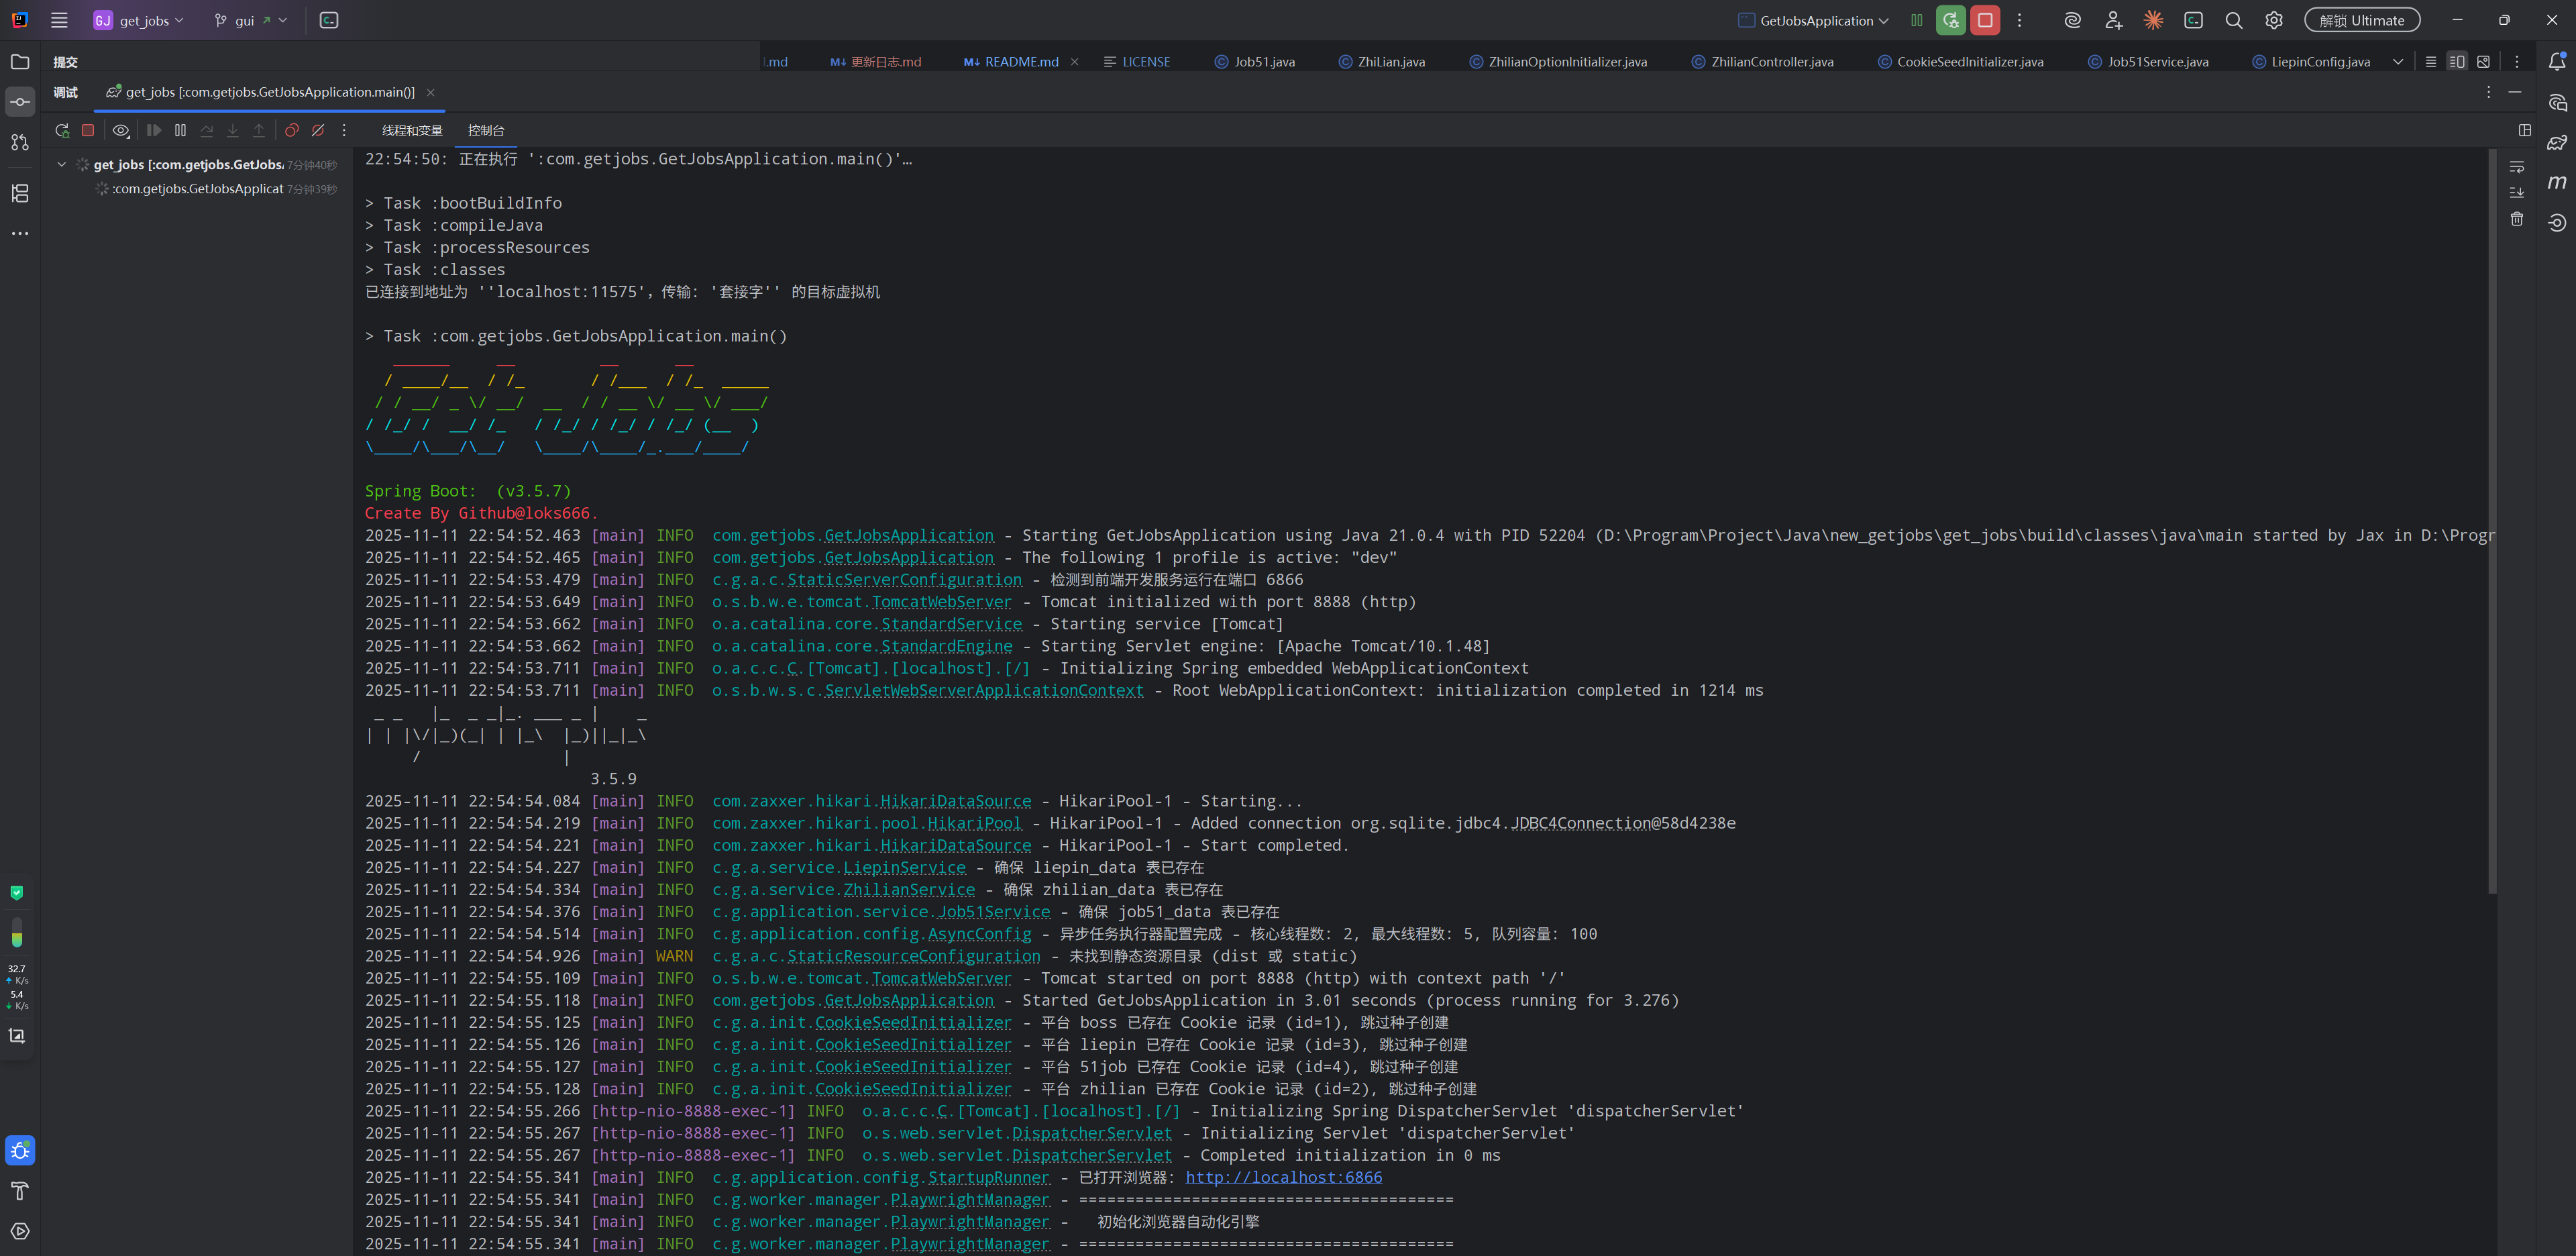Open the gui branch dropdown

249,20
